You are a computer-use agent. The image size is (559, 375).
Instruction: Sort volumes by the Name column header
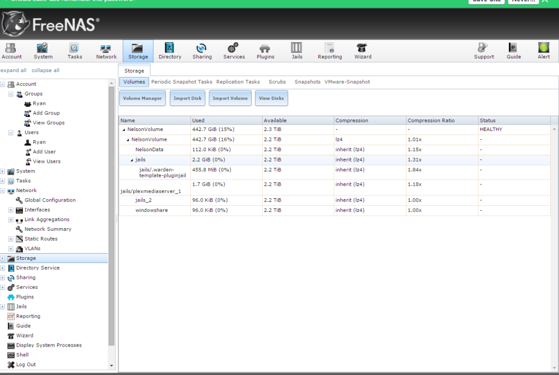click(154, 121)
